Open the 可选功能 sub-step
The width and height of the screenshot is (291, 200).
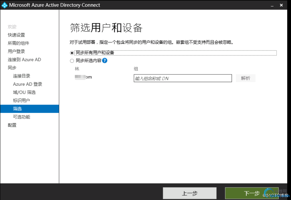pos(21,117)
